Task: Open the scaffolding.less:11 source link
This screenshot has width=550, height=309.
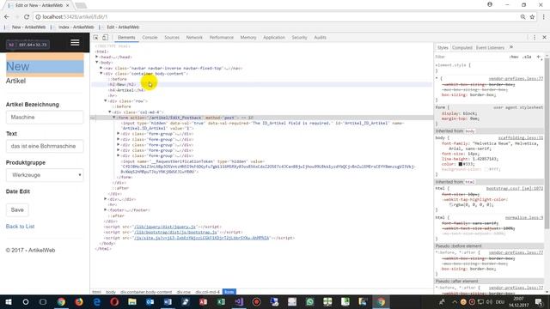Action: point(521,137)
